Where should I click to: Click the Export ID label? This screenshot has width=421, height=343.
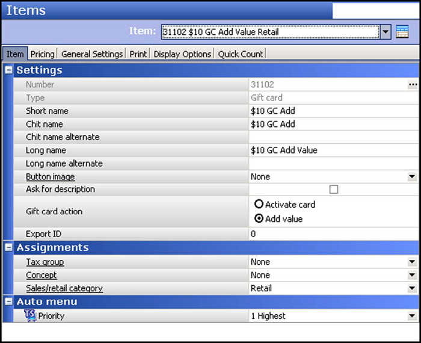point(43,234)
